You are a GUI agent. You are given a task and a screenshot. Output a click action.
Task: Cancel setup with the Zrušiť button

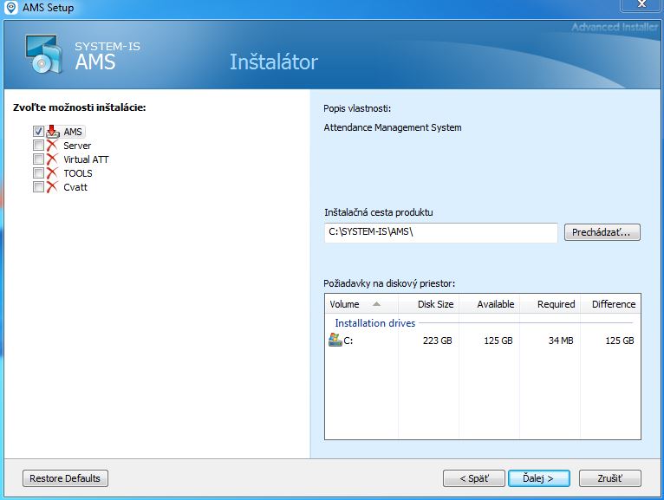coord(609,478)
